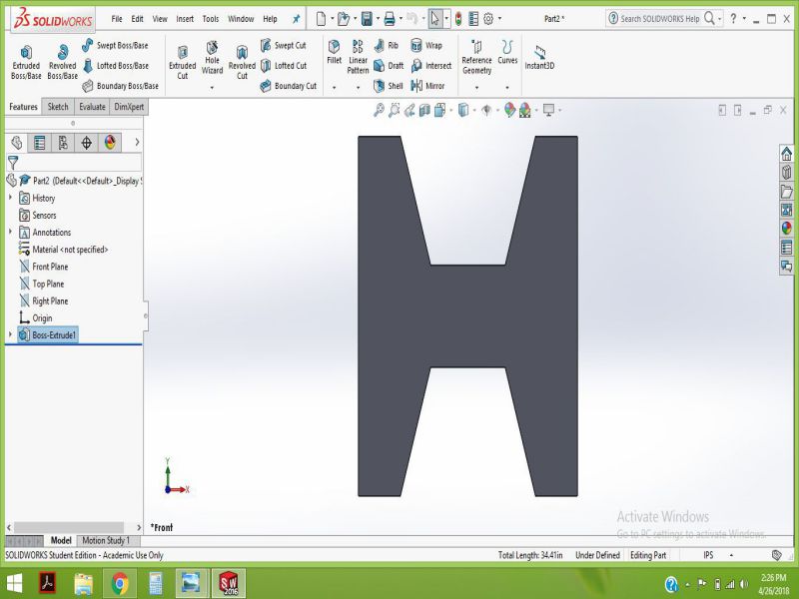Switch to the Sketch tab
799x599 pixels.
click(x=58, y=107)
